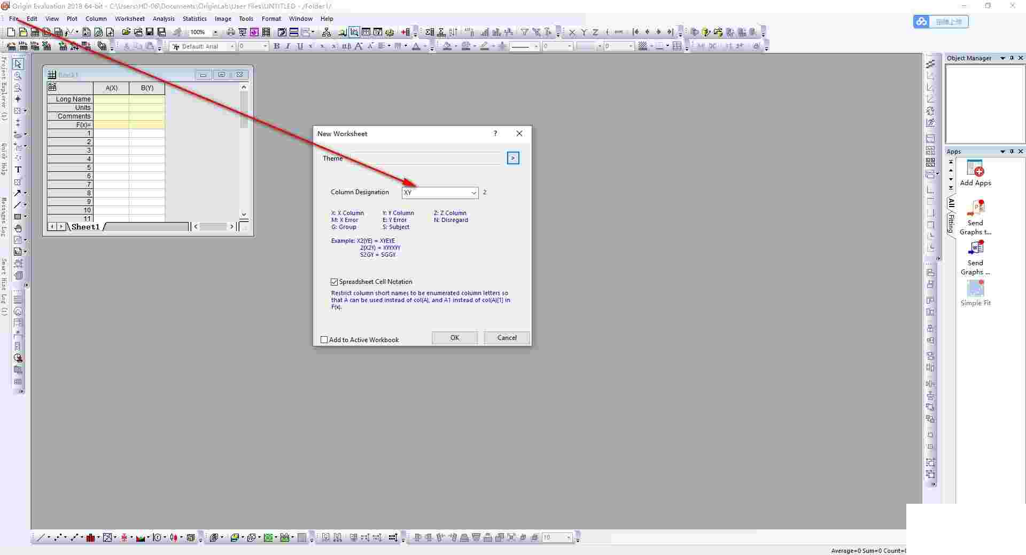Select the Sheet1 tab in Book1
Screen dimensions: 1026x555
coord(85,227)
